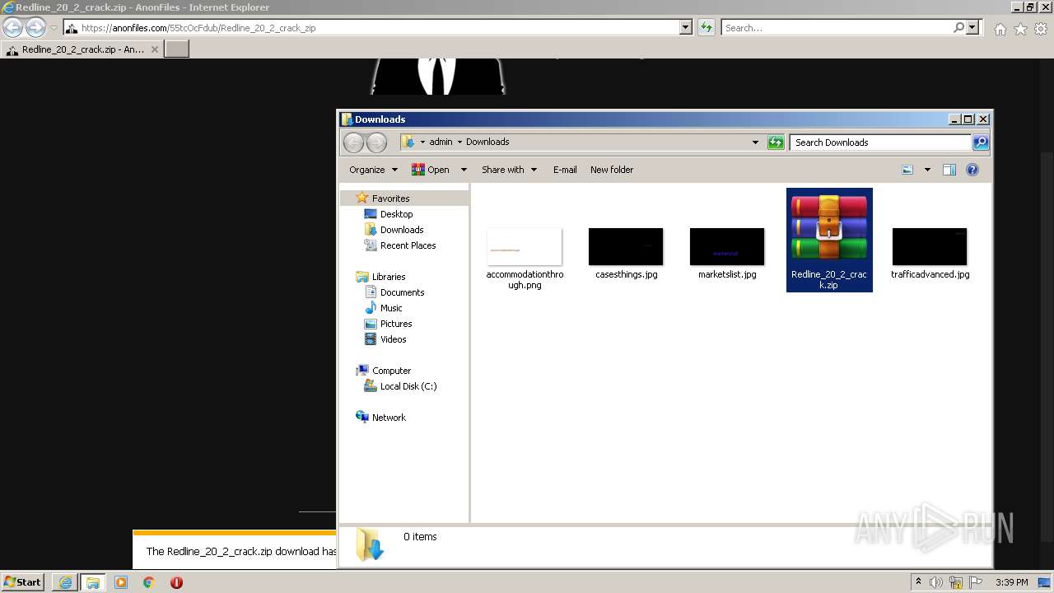The width and height of the screenshot is (1054, 593).
Task: Open Music library in navigation pane
Action: pos(391,308)
